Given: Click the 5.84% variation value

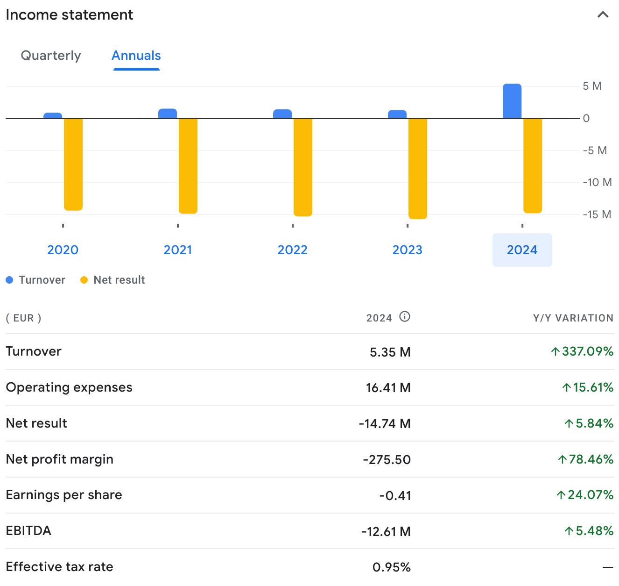Looking at the screenshot, I should (589, 423).
